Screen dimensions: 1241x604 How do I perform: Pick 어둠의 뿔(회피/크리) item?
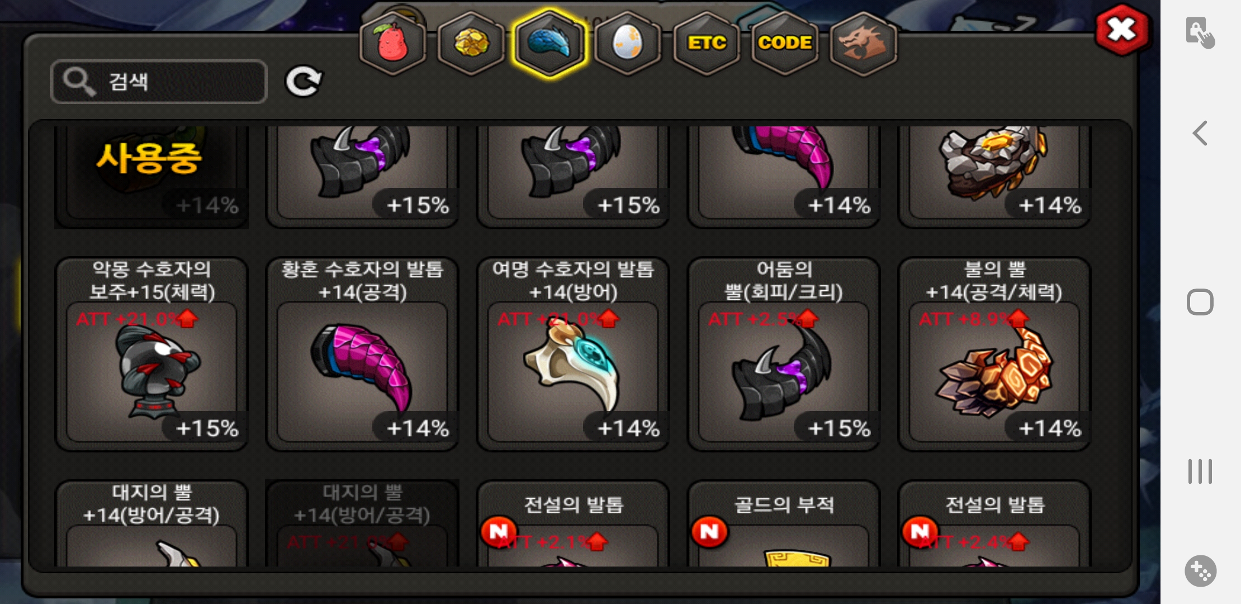coord(784,354)
